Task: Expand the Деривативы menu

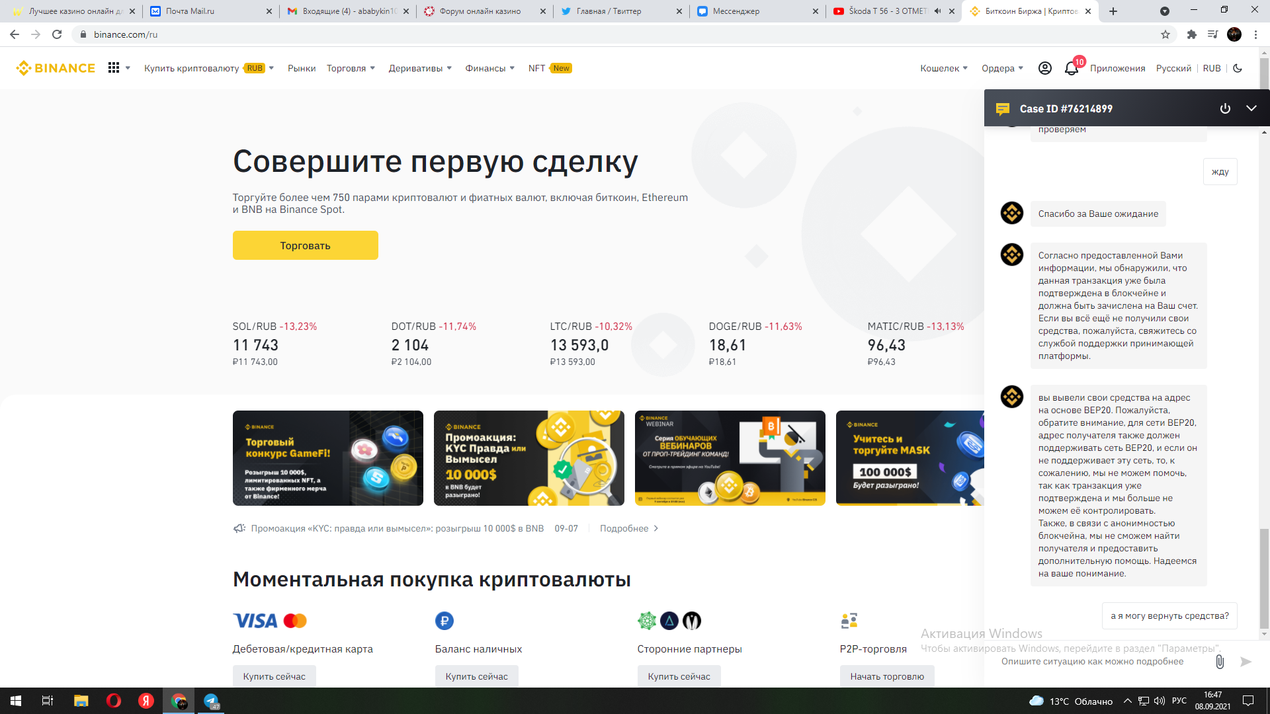Action: click(x=420, y=68)
